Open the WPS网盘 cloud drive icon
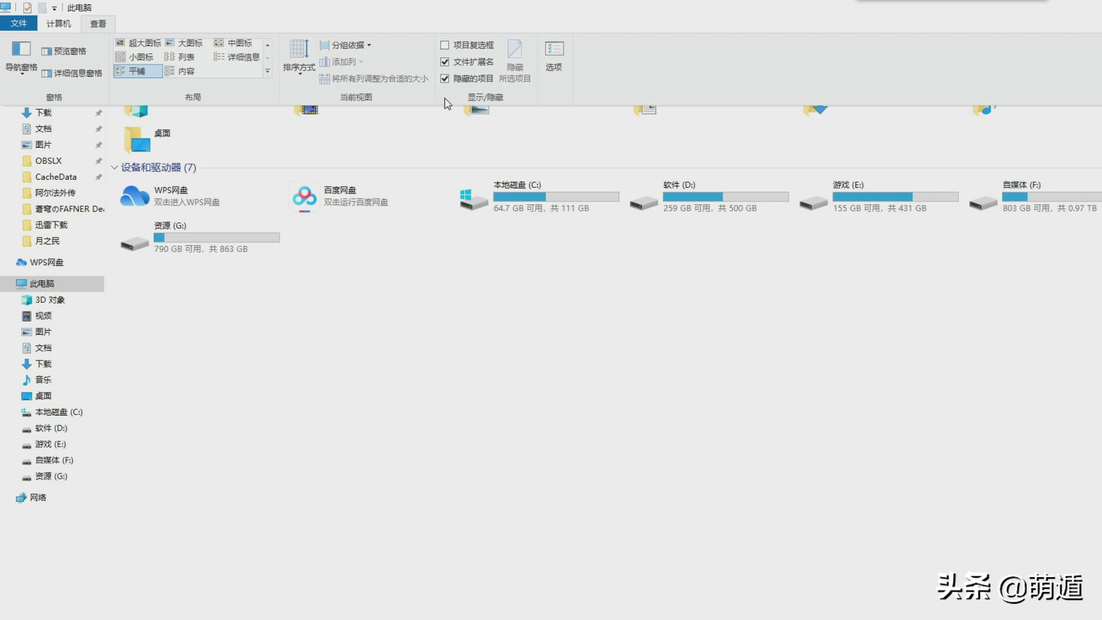 coord(135,196)
